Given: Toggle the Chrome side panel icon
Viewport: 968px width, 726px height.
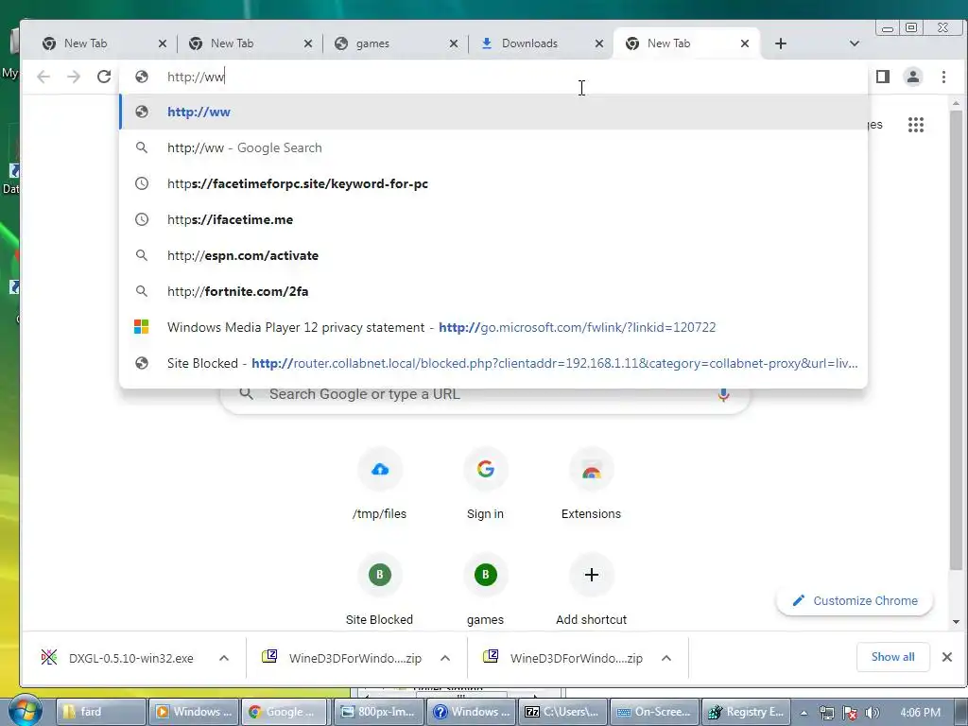Looking at the screenshot, I should point(883,77).
